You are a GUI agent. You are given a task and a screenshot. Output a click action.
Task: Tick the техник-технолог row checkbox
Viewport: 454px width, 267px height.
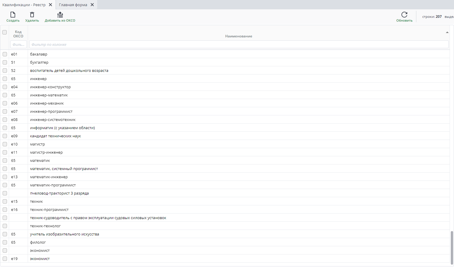(x=5, y=226)
